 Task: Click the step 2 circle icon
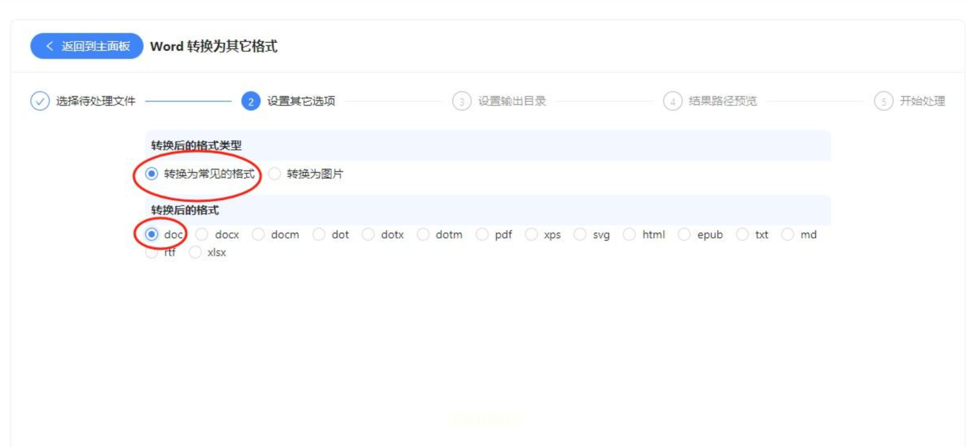point(251,101)
